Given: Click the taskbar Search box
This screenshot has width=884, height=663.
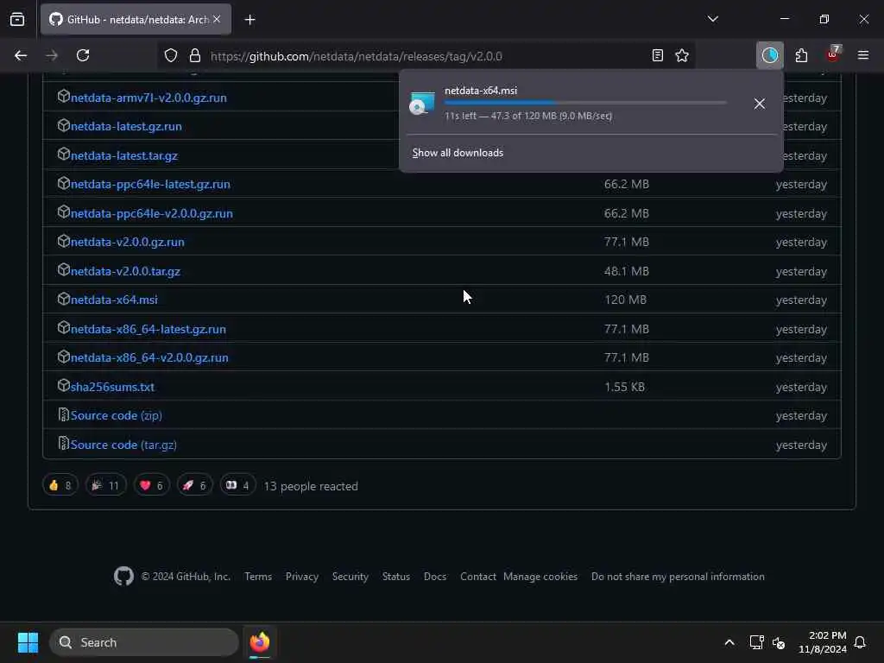Looking at the screenshot, I should click(x=144, y=642).
